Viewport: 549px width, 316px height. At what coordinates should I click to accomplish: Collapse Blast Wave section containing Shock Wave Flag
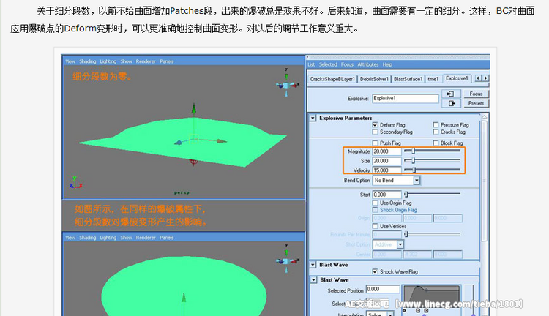(x=313, y=265)
